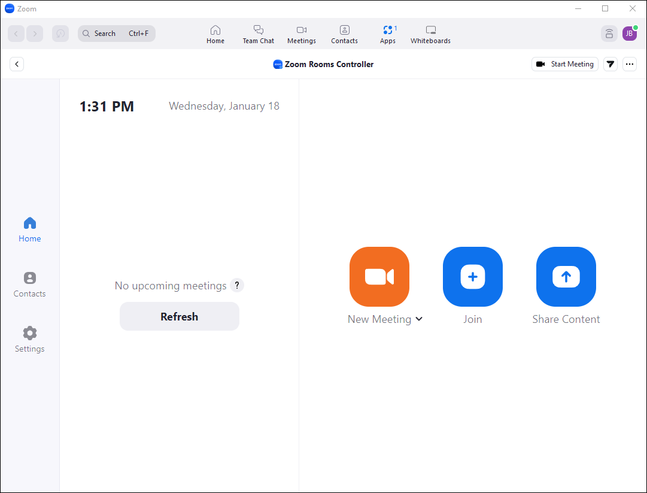The image size is (647, 493).
Task: Close the Zoom window
Action: [x=632, y=8]
